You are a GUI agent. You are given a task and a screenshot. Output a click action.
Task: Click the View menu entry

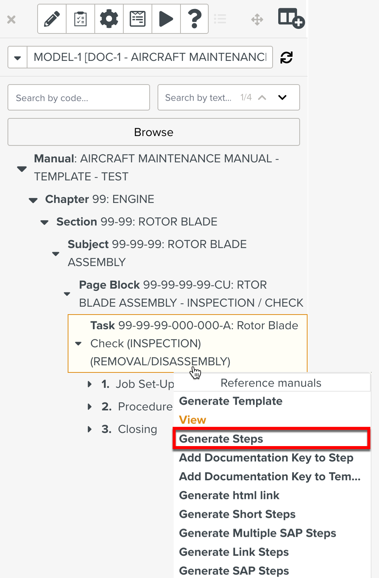(193, 420)
